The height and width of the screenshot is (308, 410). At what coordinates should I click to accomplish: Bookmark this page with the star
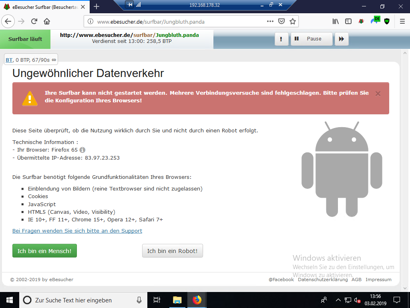point(293,22)
